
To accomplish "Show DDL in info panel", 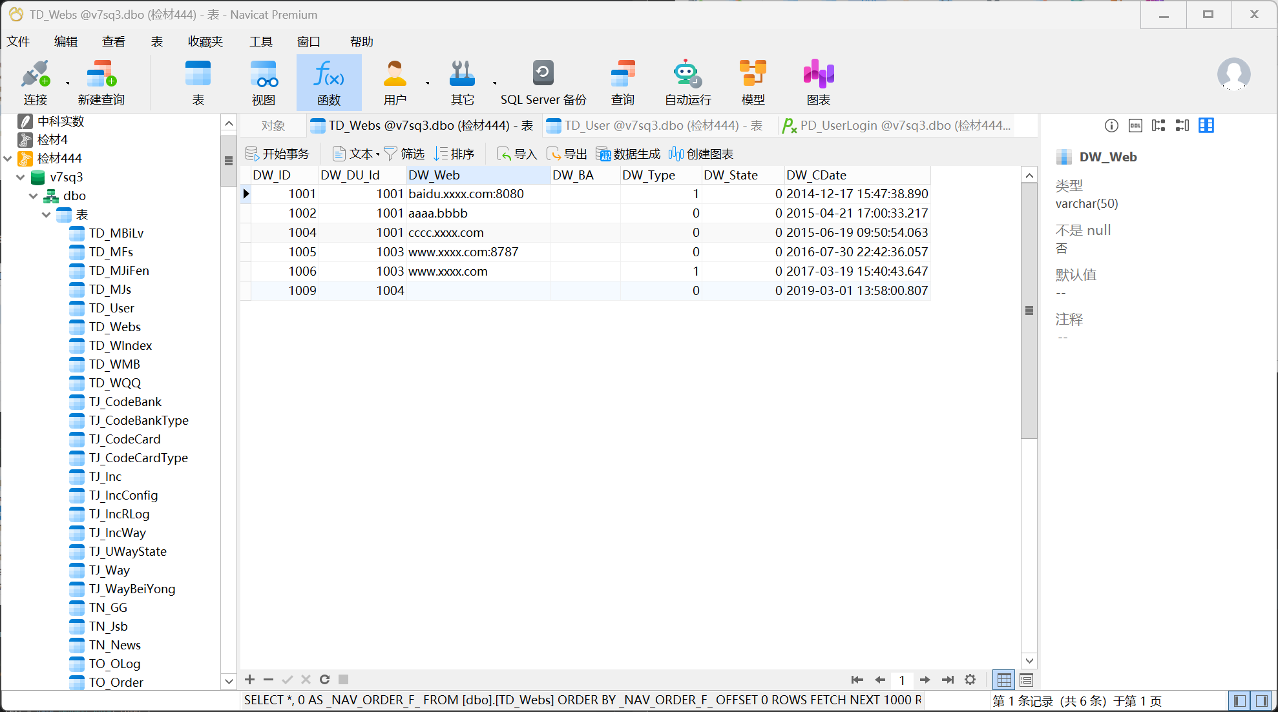I will (x=1135, y=125).
